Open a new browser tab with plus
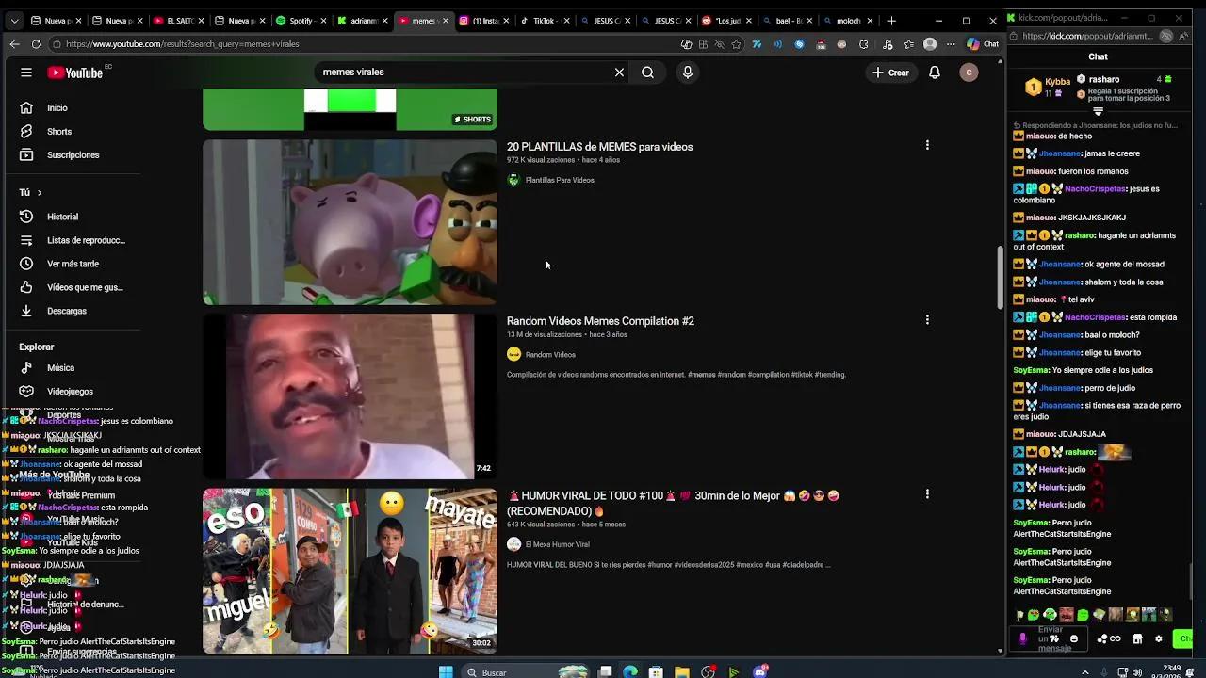Viewport: 1206px width, 678px height. (x=891, y=21)
